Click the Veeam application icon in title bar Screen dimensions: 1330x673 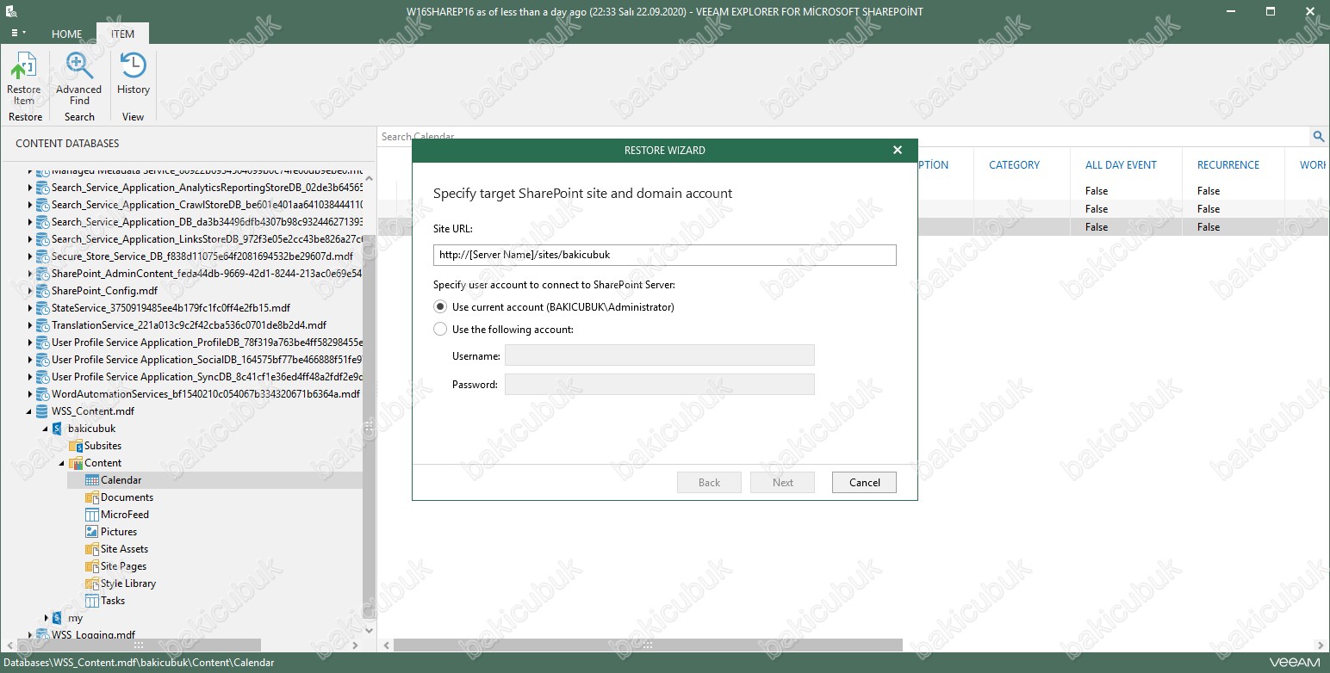click(x=12, y=12)
